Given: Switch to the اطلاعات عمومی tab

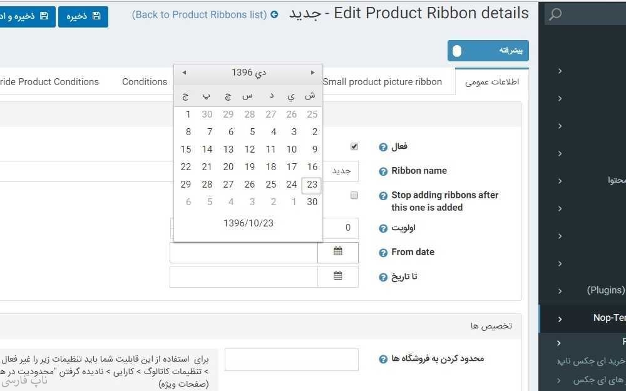Looking at the screenshot, I should point(492,82).
